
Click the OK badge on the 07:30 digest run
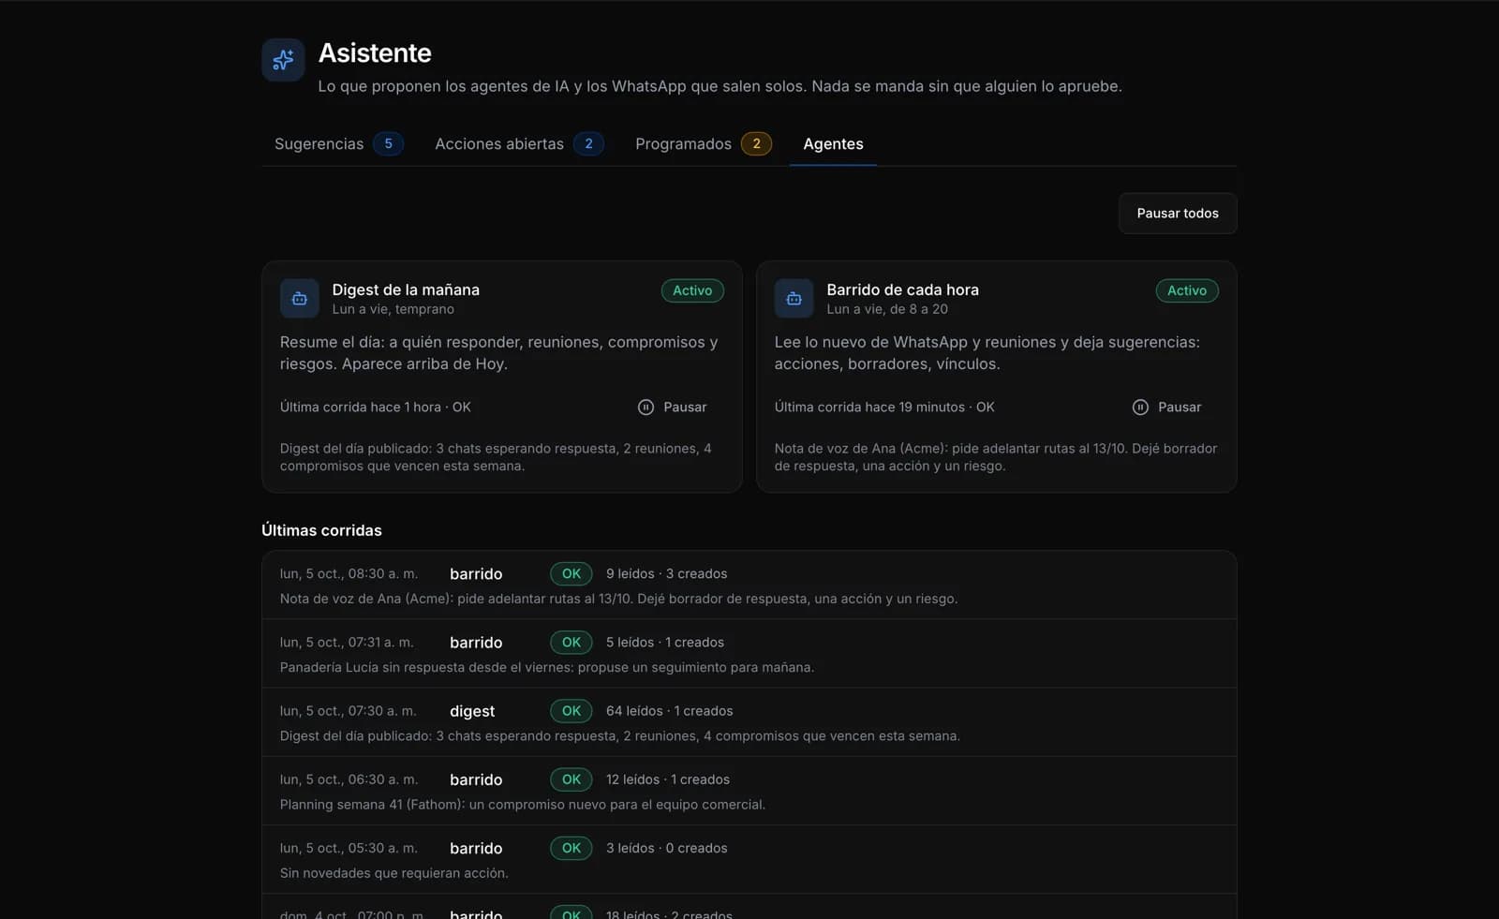pos(571,711)
